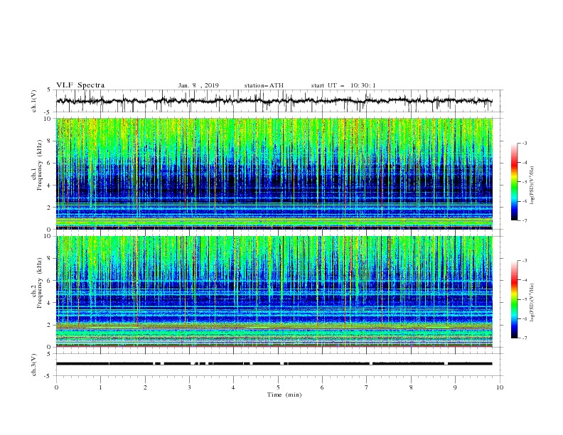Click the "VLF Spectra" plot title
Viewport: 563px width, 435px height.
(x=80, y=85)
